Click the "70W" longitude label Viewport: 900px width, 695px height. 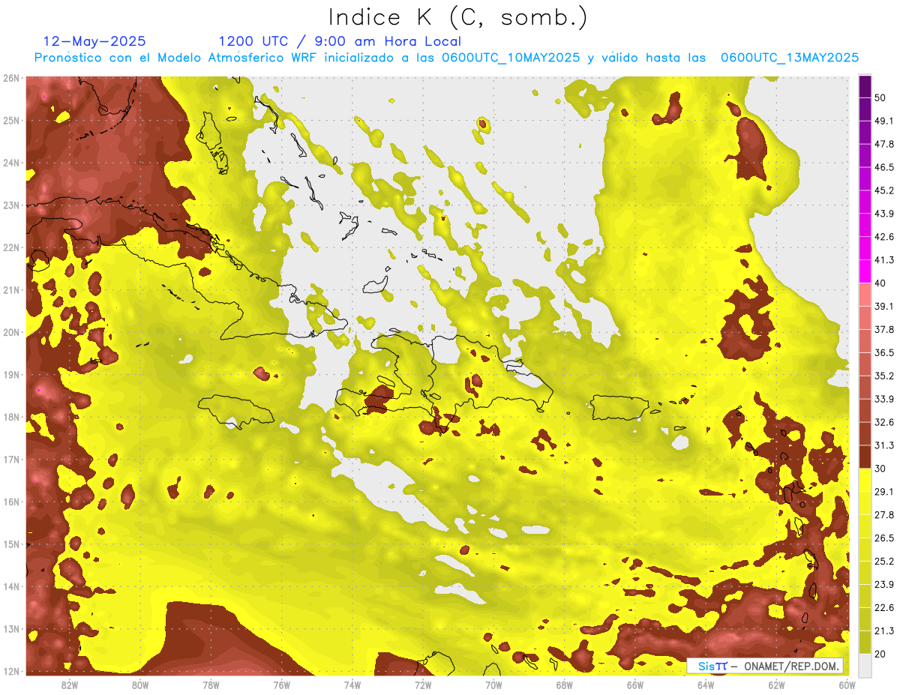(x=493, y=685)
